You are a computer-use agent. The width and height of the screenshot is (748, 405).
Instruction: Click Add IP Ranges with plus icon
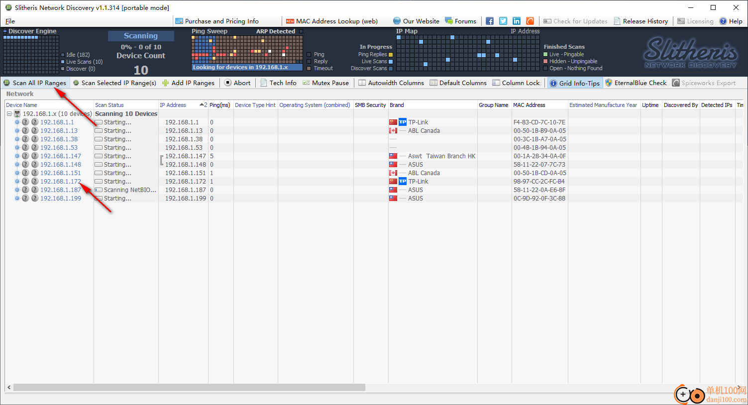tap(188, 83)
